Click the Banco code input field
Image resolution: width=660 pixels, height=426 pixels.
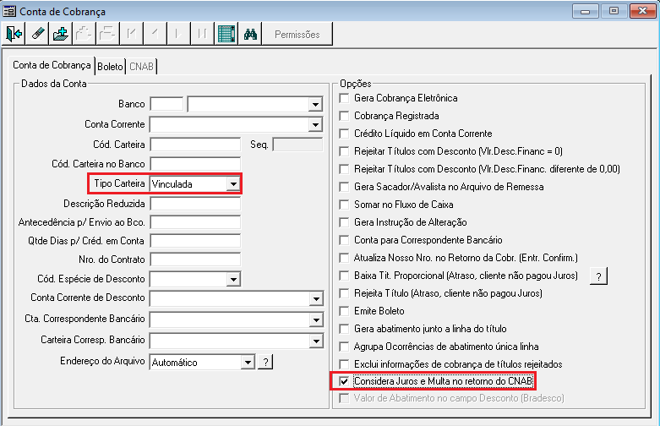pos(166,104)
